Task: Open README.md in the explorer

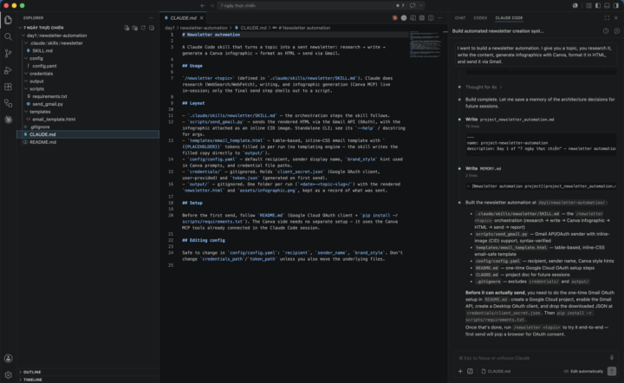Action: point(42,142)
